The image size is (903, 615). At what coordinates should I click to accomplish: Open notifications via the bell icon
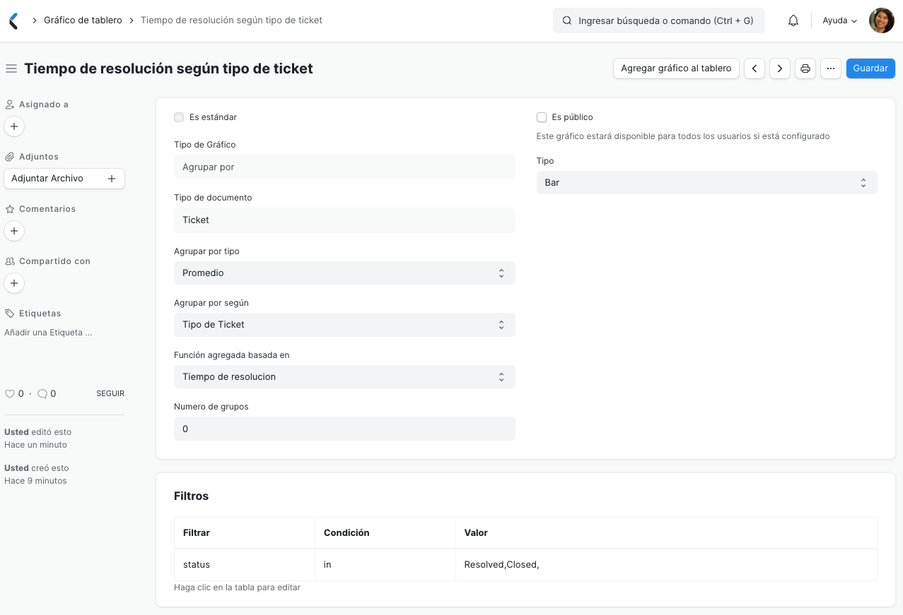click(793, 20)
